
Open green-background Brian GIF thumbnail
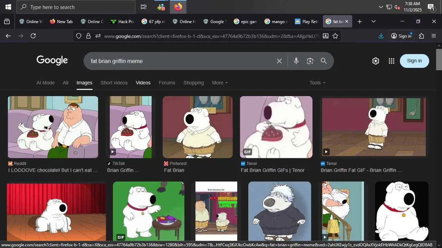148,211
